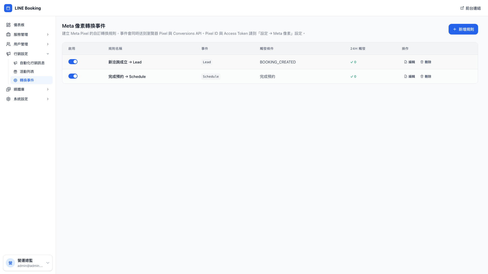The height and width of the screenshot is (274, 488).
Task: Click the target icon beside 轉換事件
Action: 16,80
